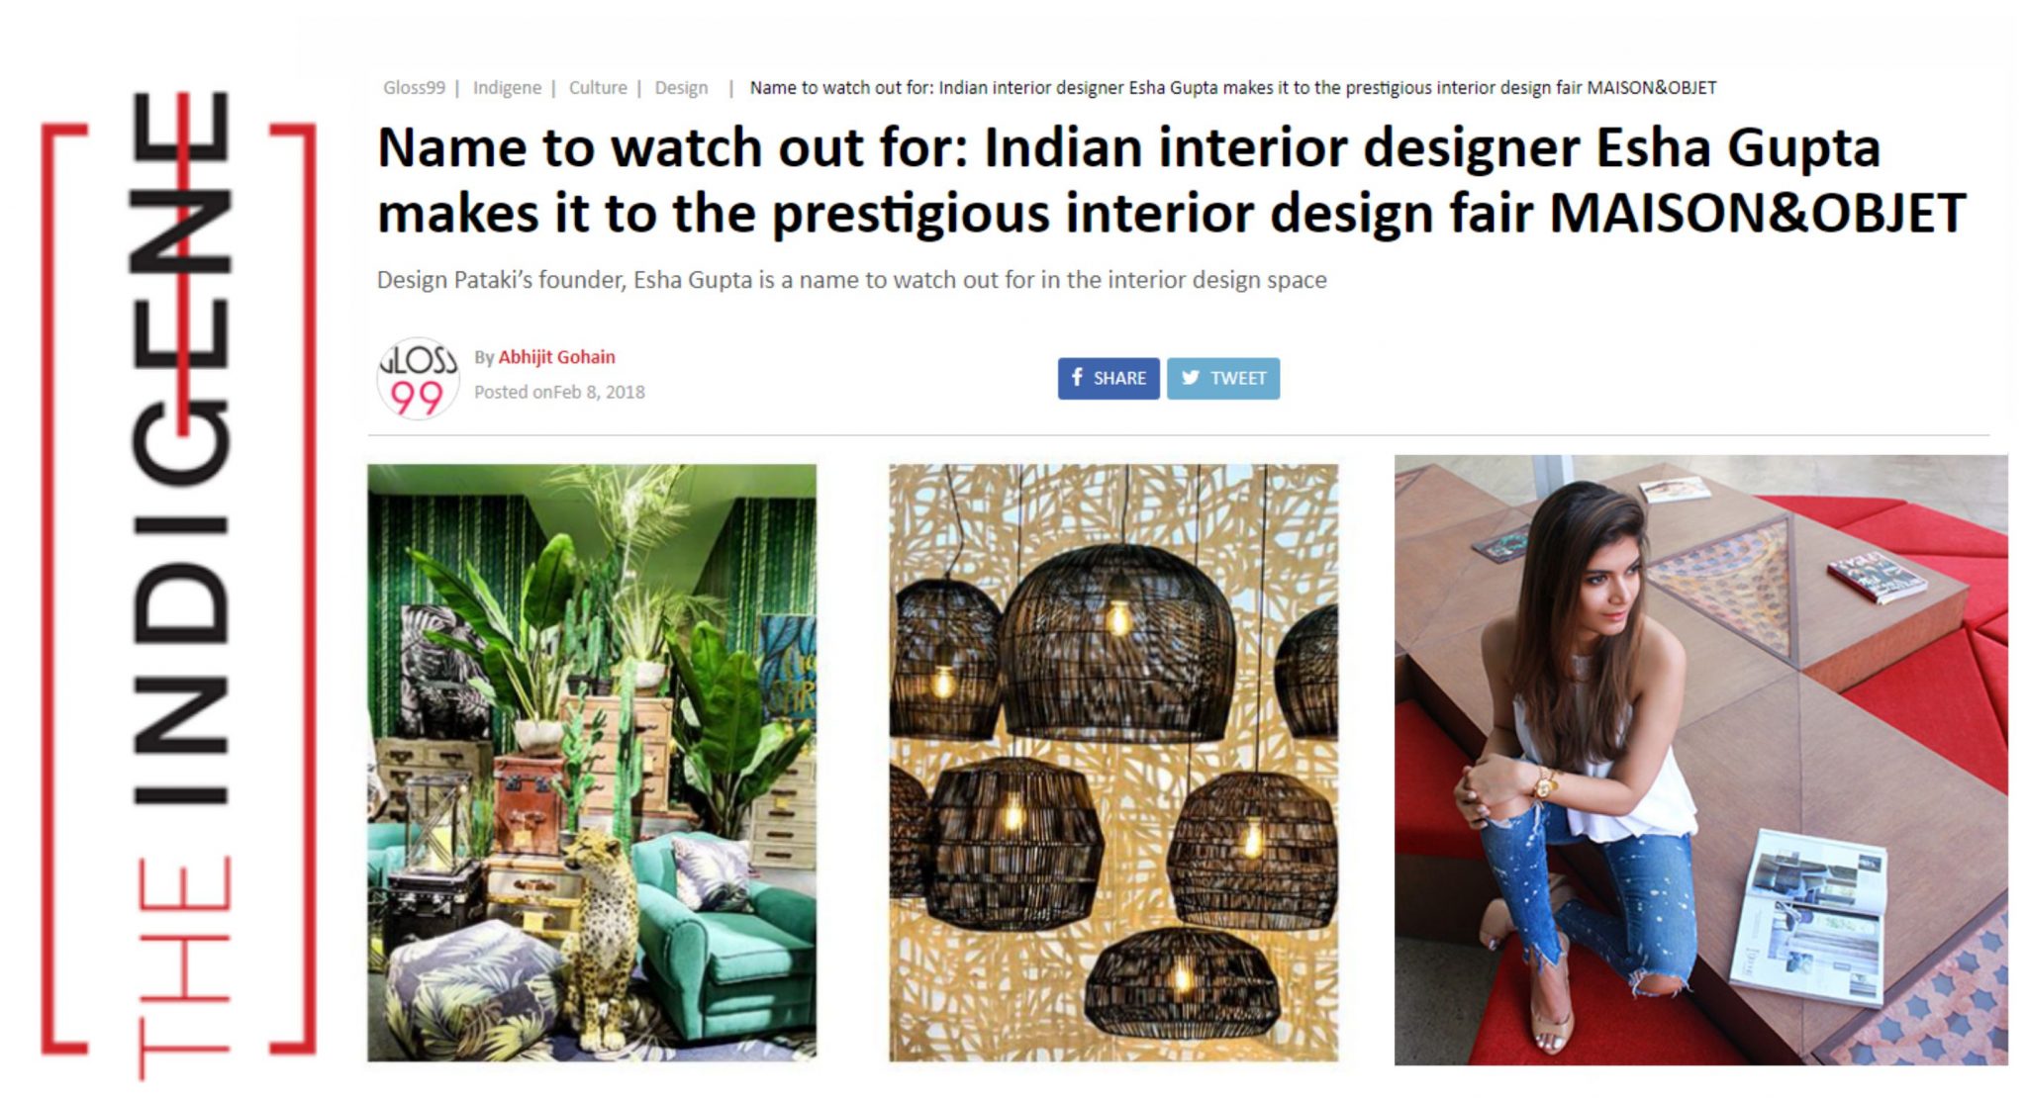2027x1099 pixels.
Task: Open the black woven pendant lamps photo
Action: (x=1113, y=763)
